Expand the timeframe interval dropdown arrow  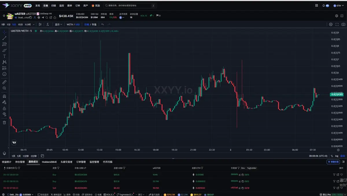(34, 25)
